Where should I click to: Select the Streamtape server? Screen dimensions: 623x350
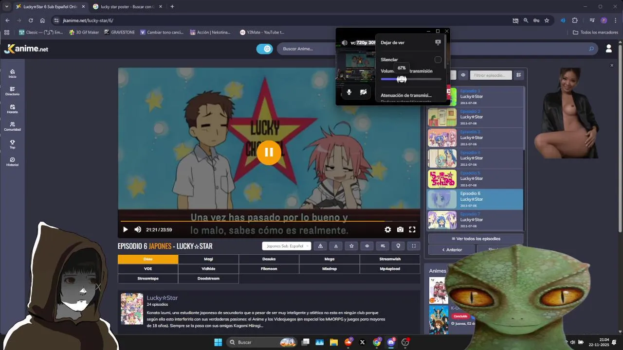tap(148, 279)
